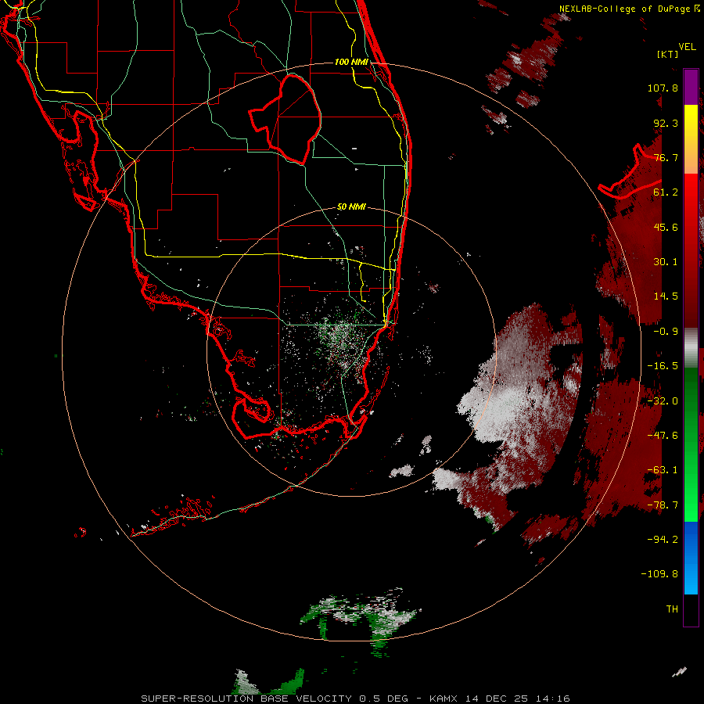Click the [KT] units label
Screen dimensions: 704x704
(668, 54)
